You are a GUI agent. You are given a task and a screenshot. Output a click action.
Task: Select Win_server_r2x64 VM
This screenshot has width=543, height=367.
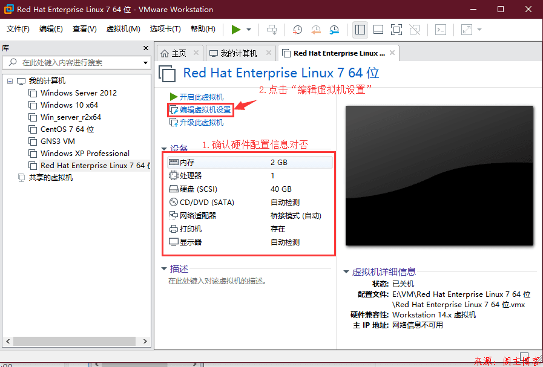(x=71, y=117)
